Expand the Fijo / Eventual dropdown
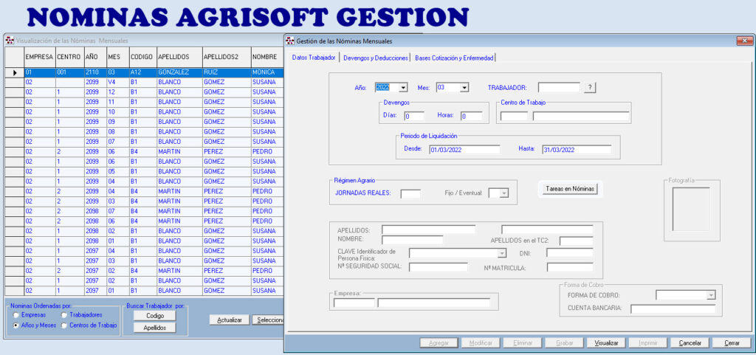The width and height of the screenshot is (756, 355). pos(504,193)
